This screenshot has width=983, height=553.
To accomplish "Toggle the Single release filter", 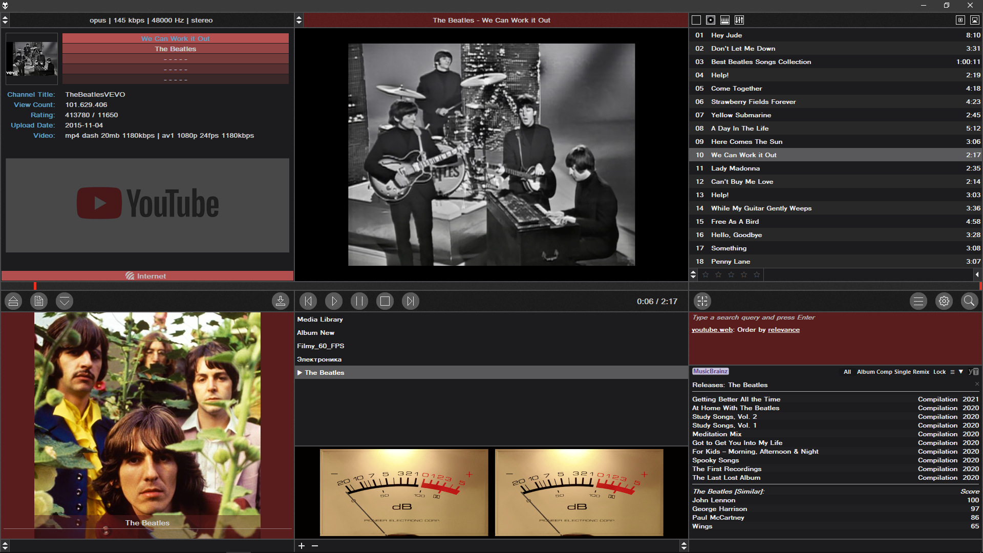I will pyautogui.click(x=902, y=372).
